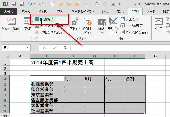Cancel entry with the X button
Screen dimensions: 170x117
click(x=44, y=48)
